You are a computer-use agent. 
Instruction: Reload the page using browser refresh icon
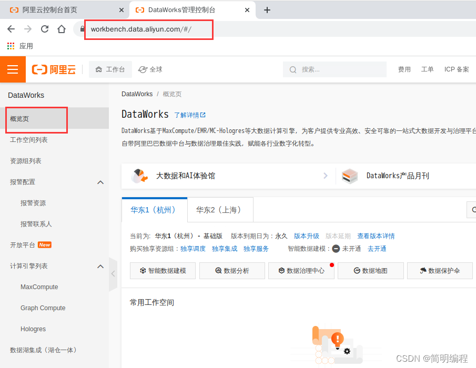point(45,29)
